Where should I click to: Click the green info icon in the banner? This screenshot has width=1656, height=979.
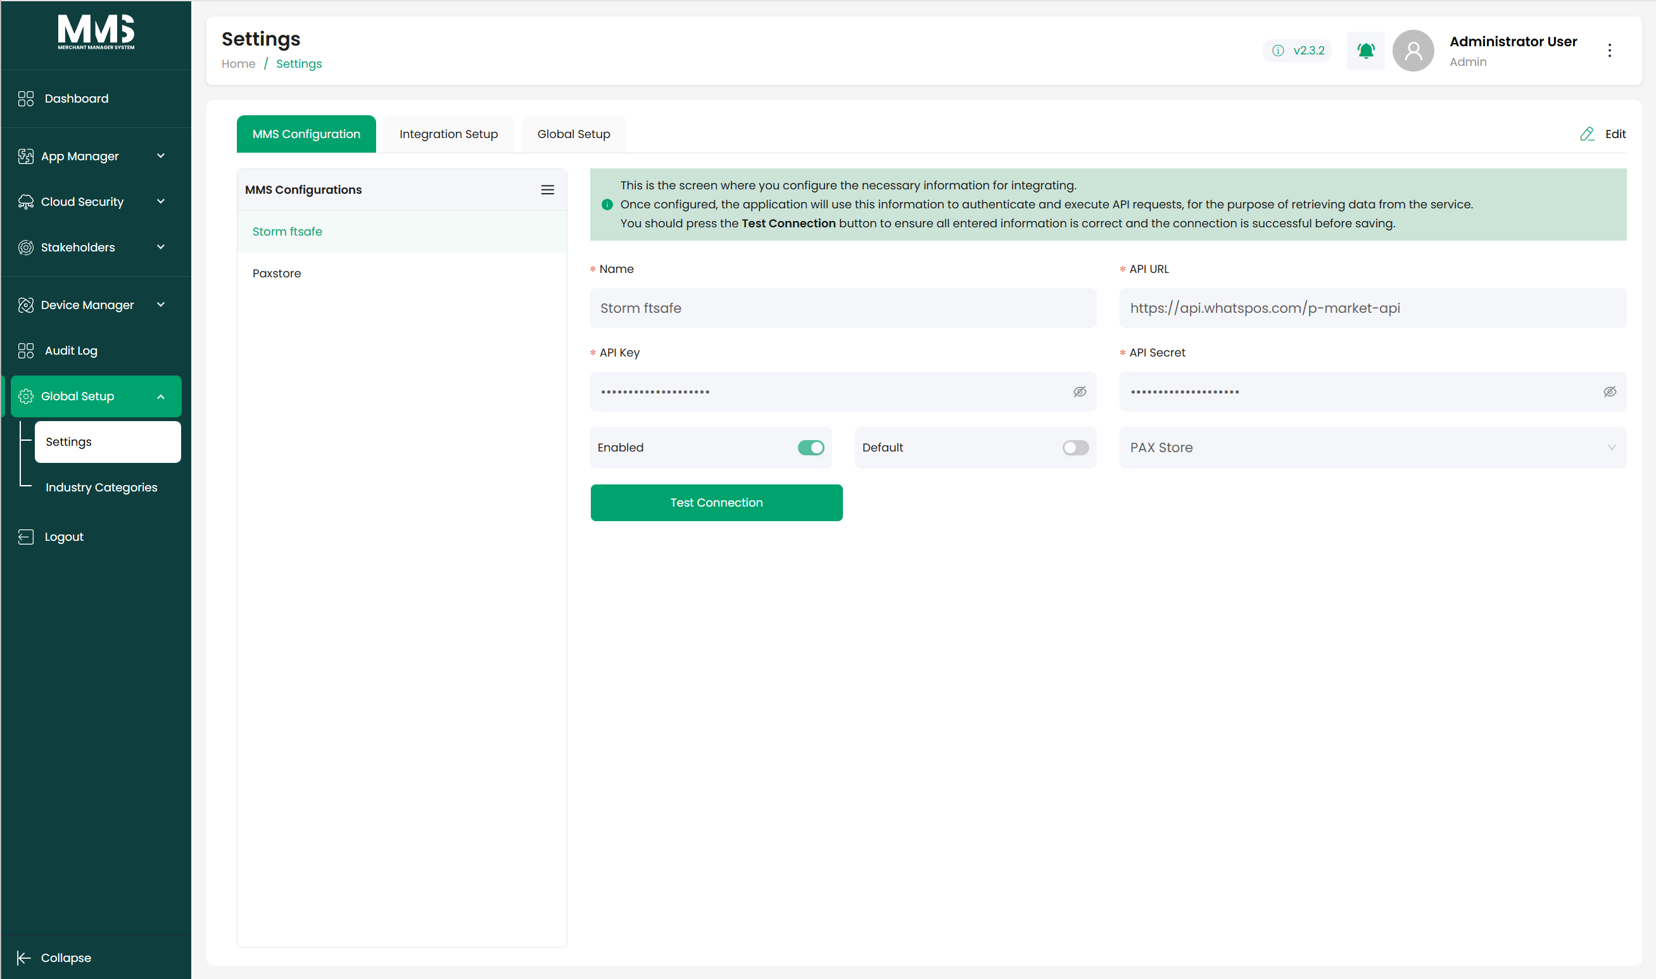tap(607, 205)
